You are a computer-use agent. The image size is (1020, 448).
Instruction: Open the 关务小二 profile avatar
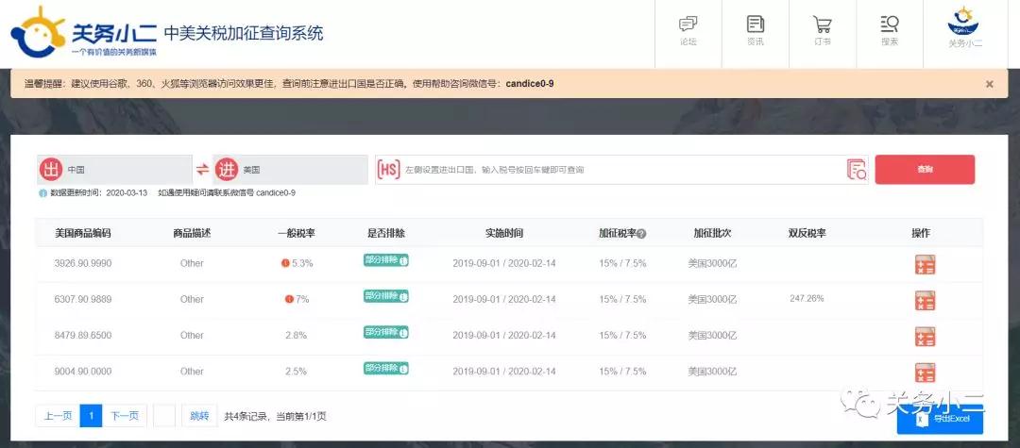tap(964, 22)
